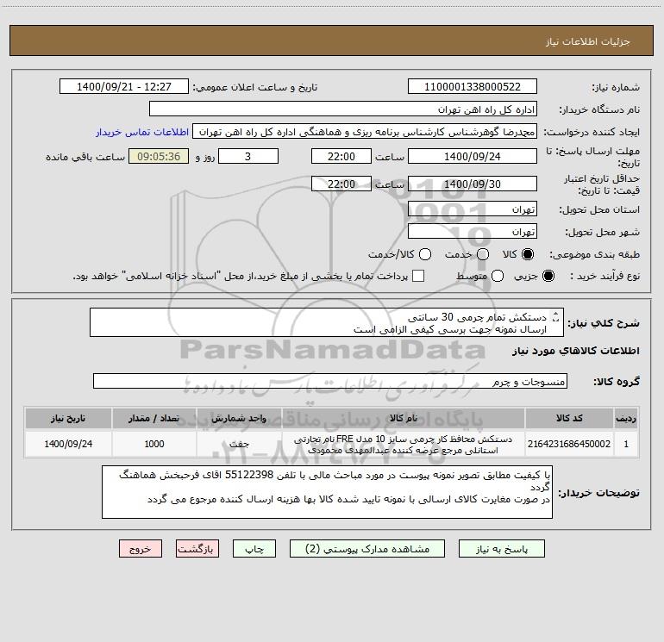This screenshot has height=642, width=664.
Task: Open the اطلاعات تماس خریدار link
Action: (142, 132)
